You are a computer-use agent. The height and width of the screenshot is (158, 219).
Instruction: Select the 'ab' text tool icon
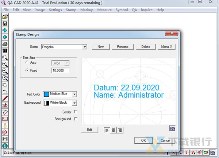click(5, 105)
